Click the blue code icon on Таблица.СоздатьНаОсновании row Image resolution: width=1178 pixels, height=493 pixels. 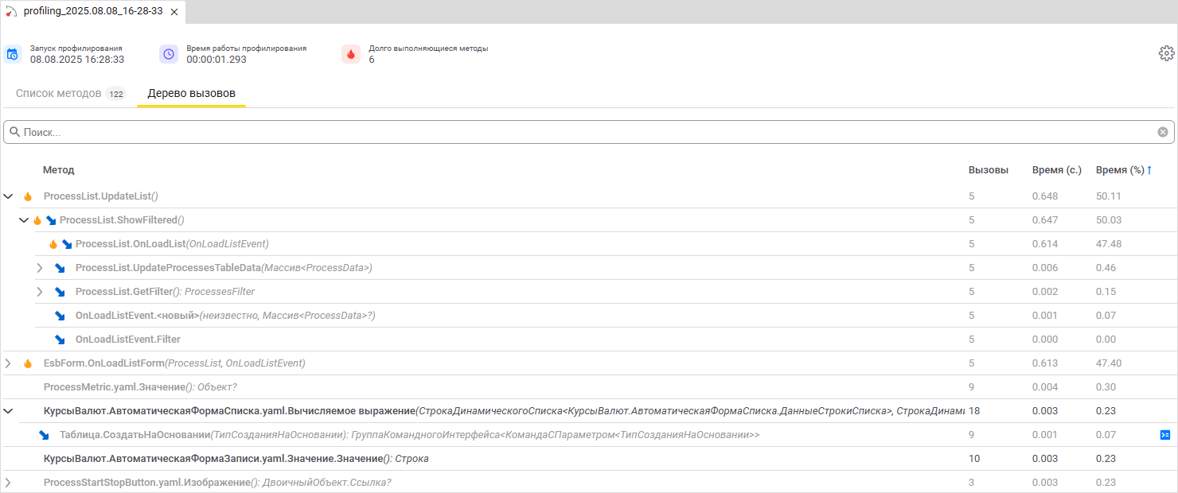[x=1164, y=435]
